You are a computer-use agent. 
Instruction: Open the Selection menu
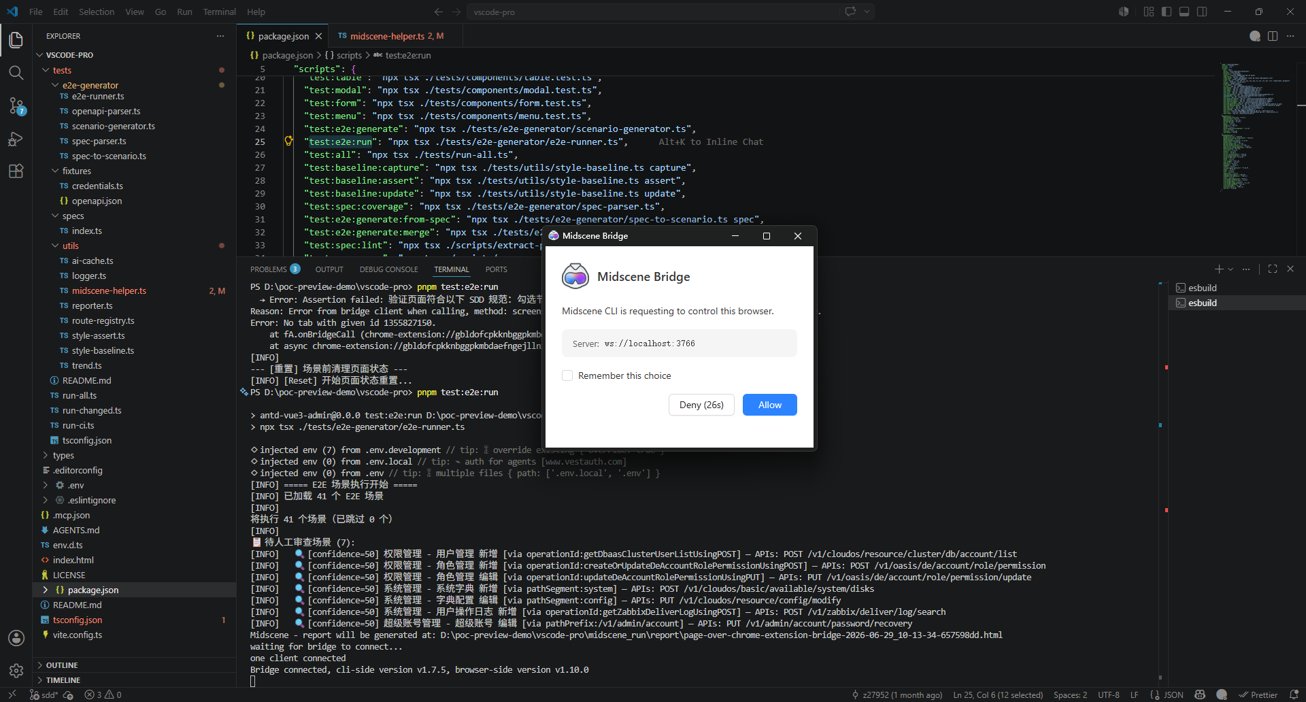point(97,12)
